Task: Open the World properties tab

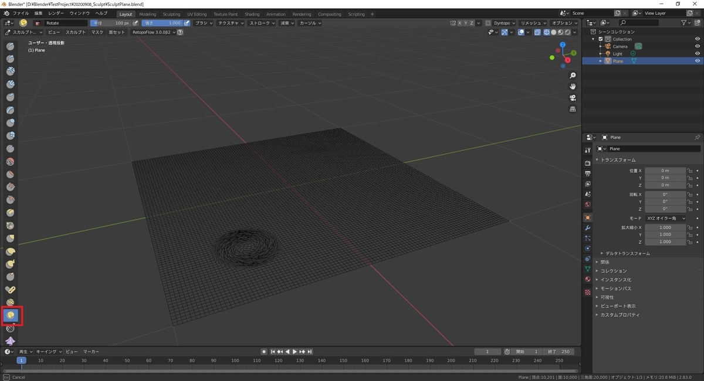Action: tap(588, 205)
